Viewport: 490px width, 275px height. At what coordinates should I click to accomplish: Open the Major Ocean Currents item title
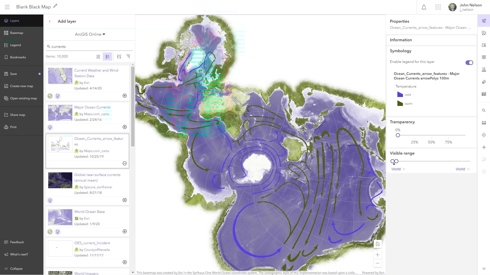(x=92, y=107)
